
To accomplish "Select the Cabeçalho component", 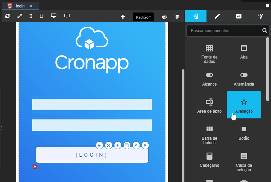I will (209, 160).
